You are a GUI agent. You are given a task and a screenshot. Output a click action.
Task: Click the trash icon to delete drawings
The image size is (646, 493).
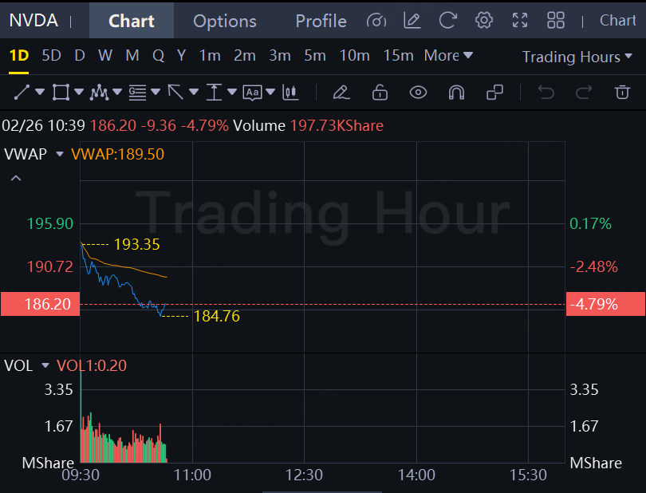622,93
